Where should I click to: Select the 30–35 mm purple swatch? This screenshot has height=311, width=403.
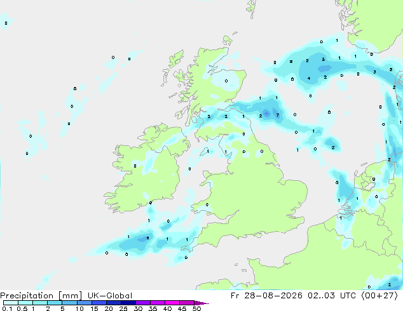click(x=142, y=303)
